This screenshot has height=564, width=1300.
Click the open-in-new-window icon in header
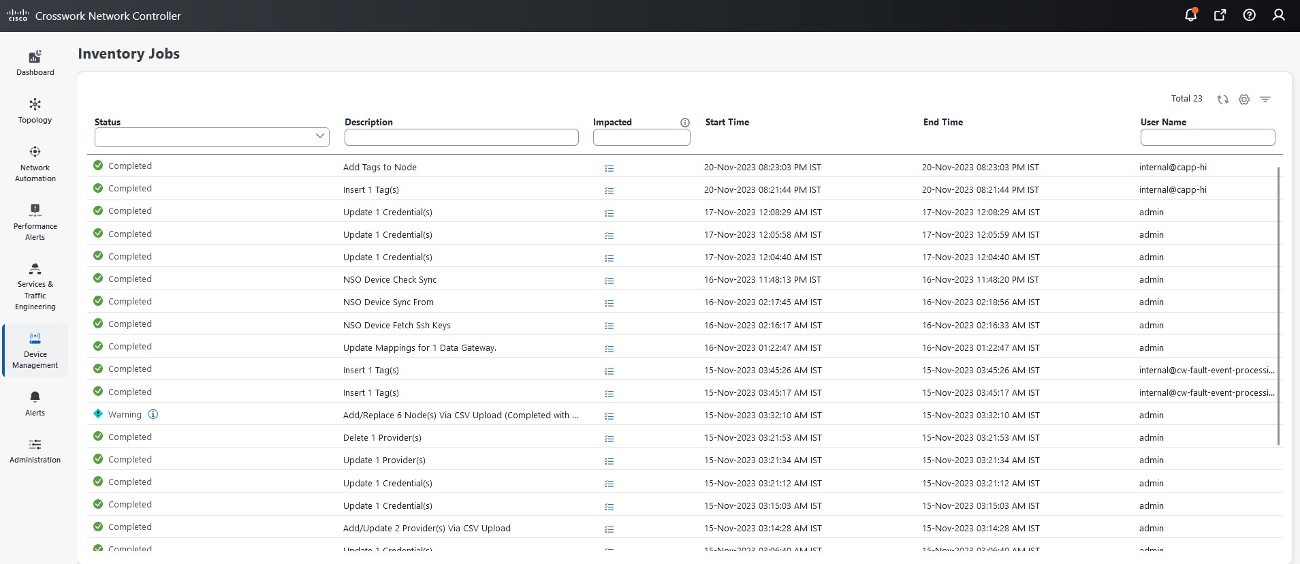(1220, 15)
